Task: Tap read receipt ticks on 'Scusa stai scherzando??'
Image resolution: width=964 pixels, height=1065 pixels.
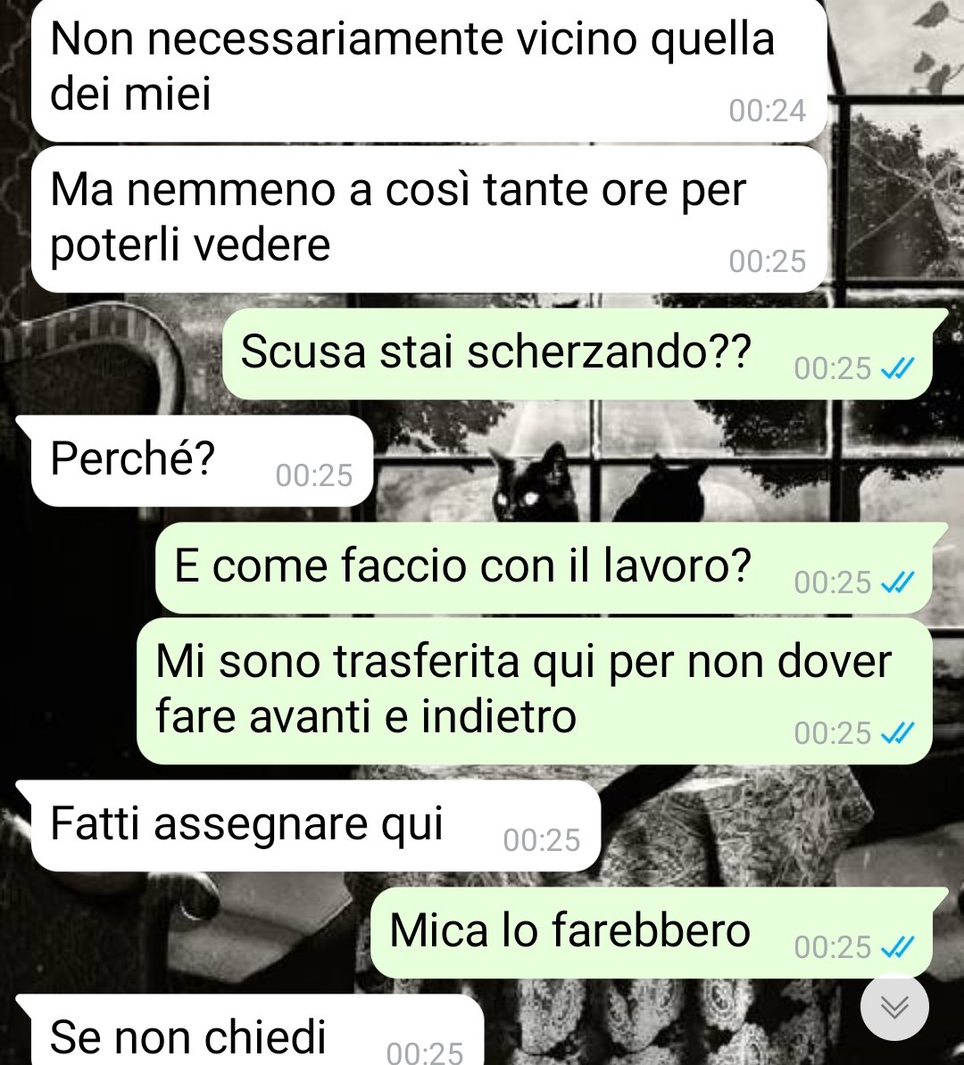Action: click(897, 368)
